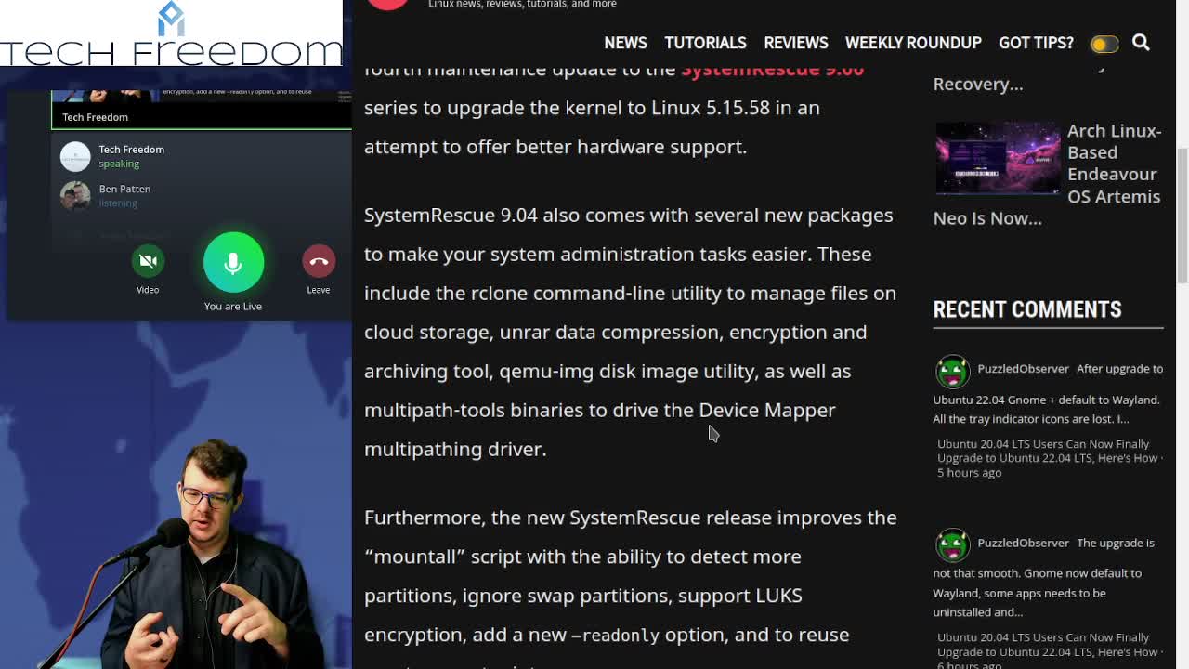Open the site search magnifier icon
The height and width of the screenshot is (669, 1189).
(1141, 43)
